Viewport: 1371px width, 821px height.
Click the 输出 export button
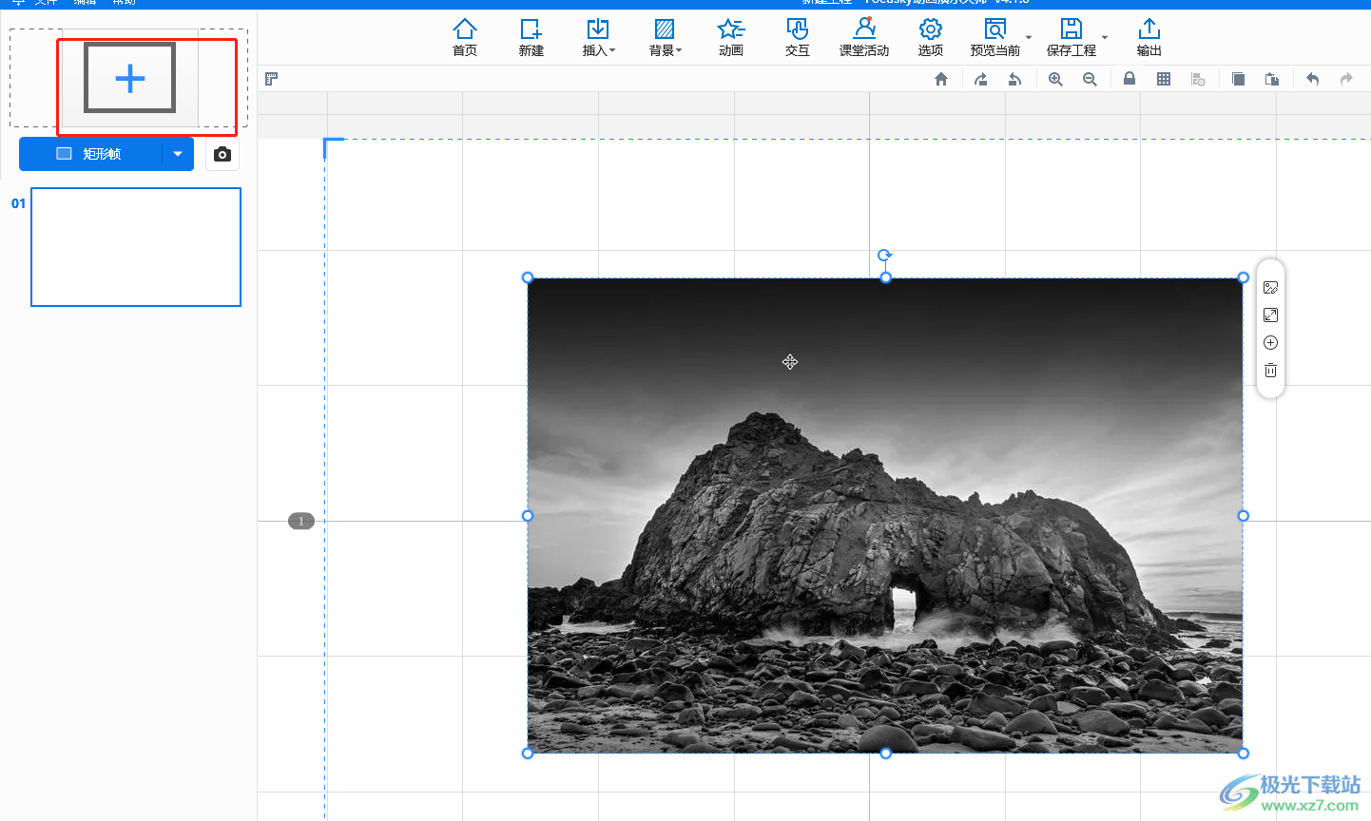click(1149, 38)
